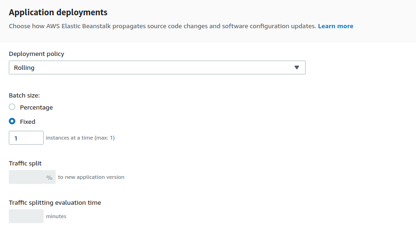Open the Deployment policy dropdown arrow
Image resolution: width=416 pixels, height=232 pixels.
(297, 67)
